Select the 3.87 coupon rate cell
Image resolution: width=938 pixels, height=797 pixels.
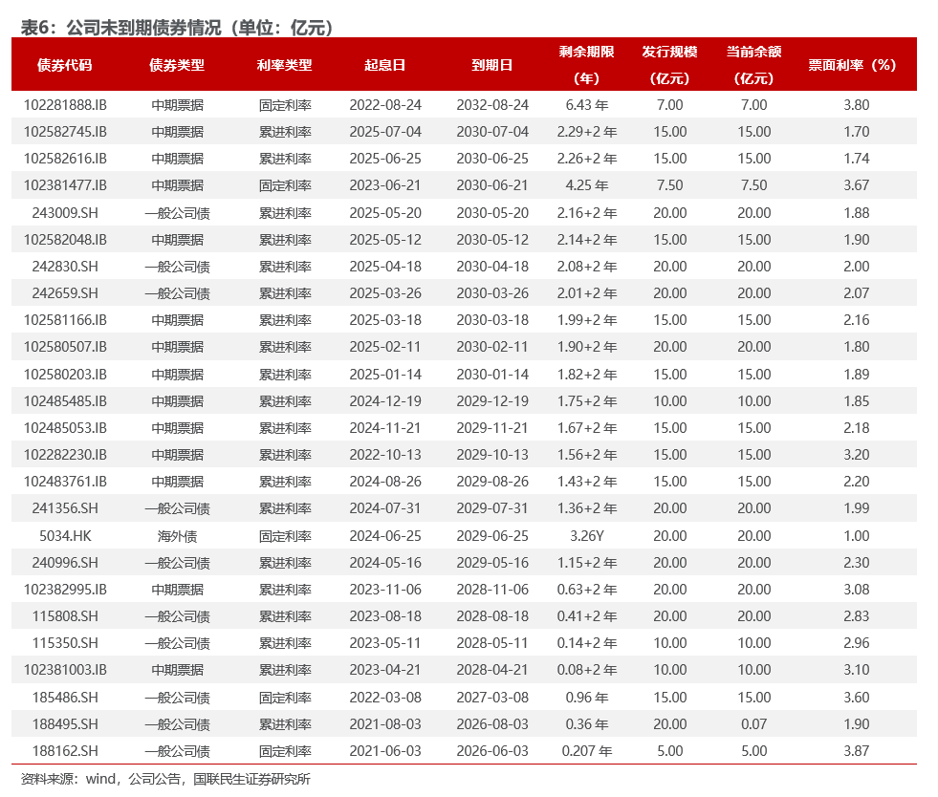coord(856,751)
